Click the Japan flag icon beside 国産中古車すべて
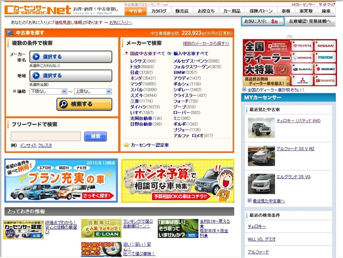The height and width of the screenshot is (258, 343). point(126,53)
